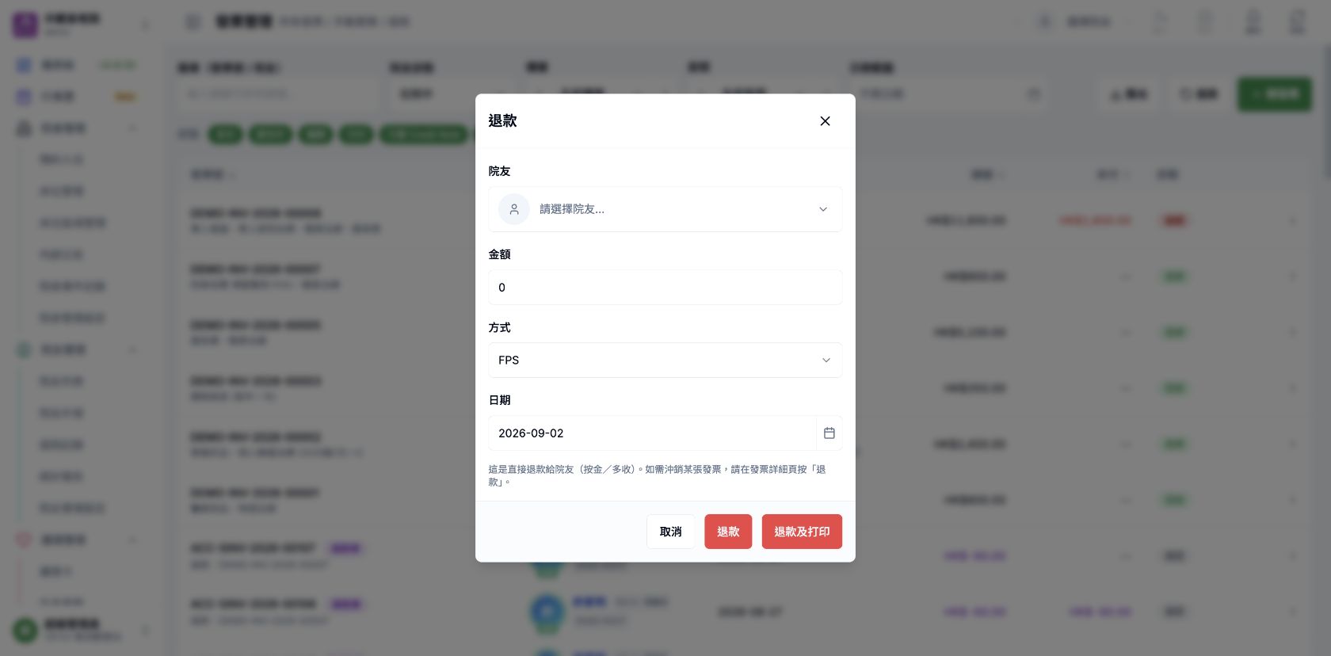Click the dialog title 退款
The width and height of the screenshot is (1331, 656).
(x=503, y=121)
